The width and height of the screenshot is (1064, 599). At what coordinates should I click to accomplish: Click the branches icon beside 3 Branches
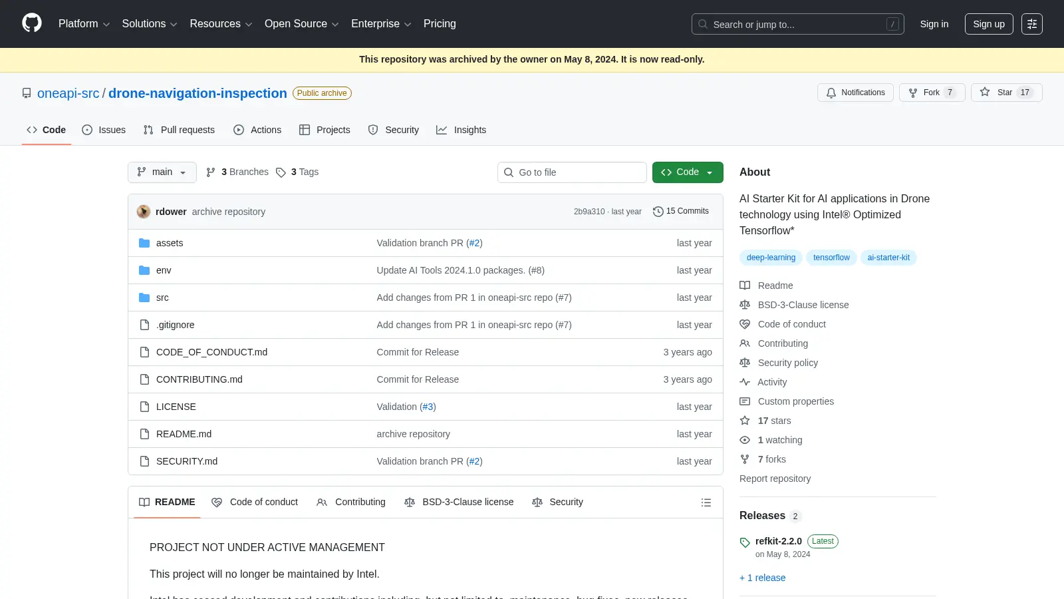tap(211, 172)
